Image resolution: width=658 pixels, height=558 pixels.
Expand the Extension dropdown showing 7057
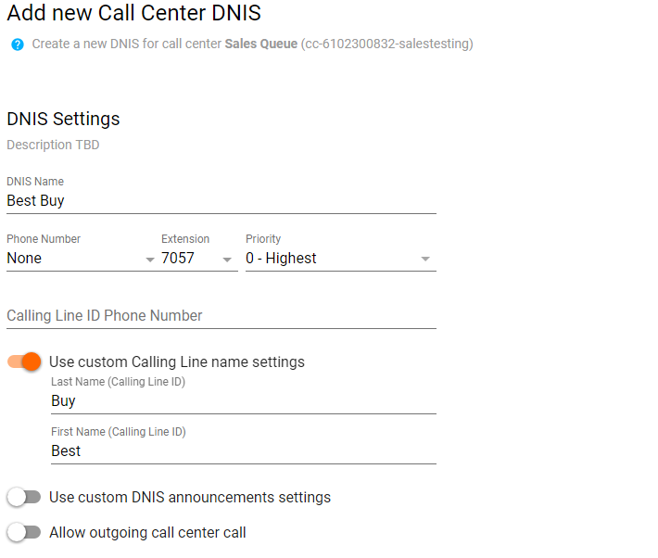pyautogui.click(x=198, y=259)
